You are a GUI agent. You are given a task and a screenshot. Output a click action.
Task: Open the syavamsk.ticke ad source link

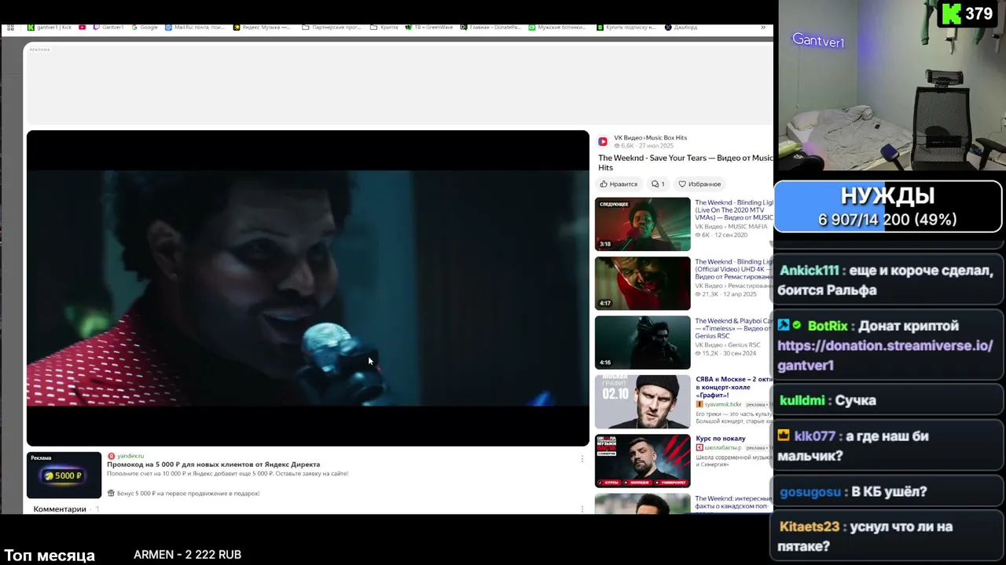pyautogui.click(x=718, y=404)
